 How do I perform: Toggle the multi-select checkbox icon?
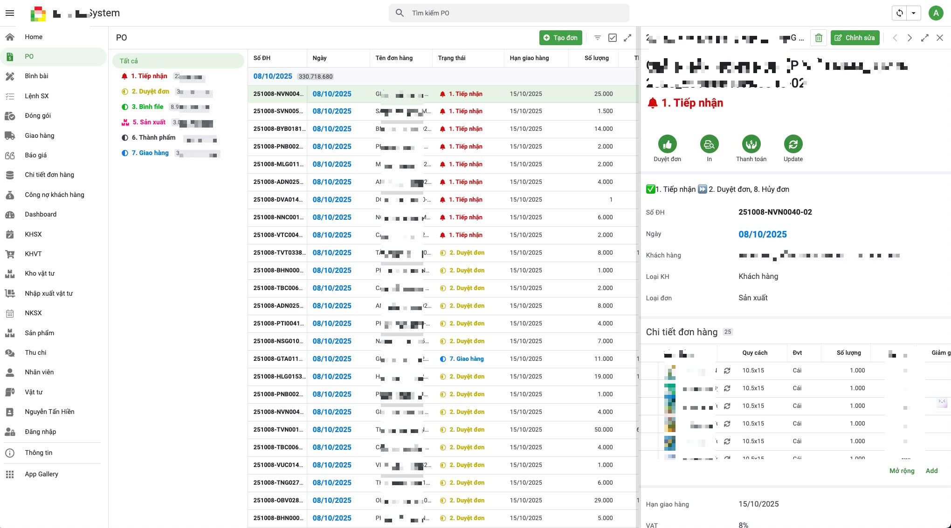[x=613, y=38]
